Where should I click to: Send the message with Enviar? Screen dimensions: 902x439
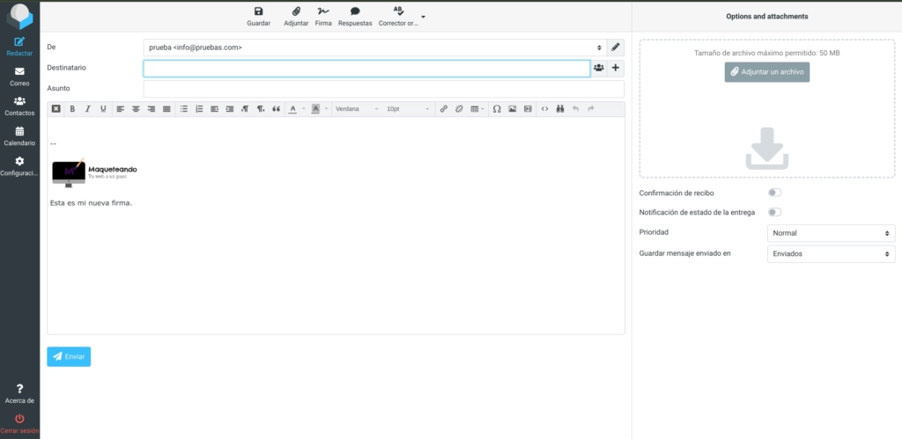(x=69, y=356)
